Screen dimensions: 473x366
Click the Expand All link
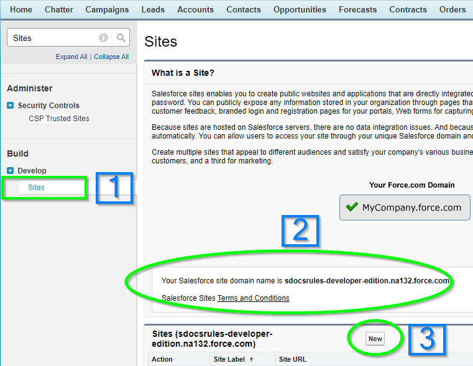point(71,57)
